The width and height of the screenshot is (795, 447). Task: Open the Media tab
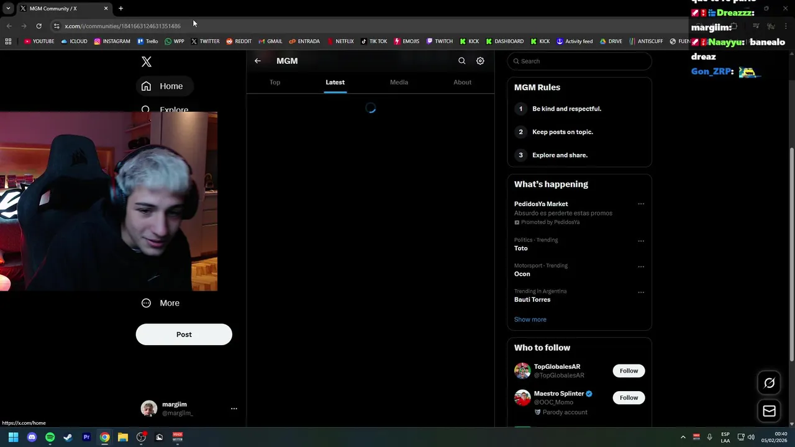tap(399, 82)
